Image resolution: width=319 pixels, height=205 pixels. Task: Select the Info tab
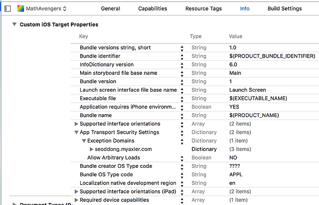point(245,8)
